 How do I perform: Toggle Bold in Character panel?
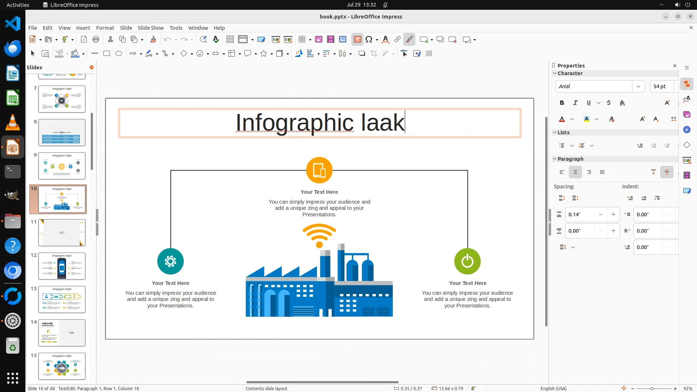tap(562, 103)
